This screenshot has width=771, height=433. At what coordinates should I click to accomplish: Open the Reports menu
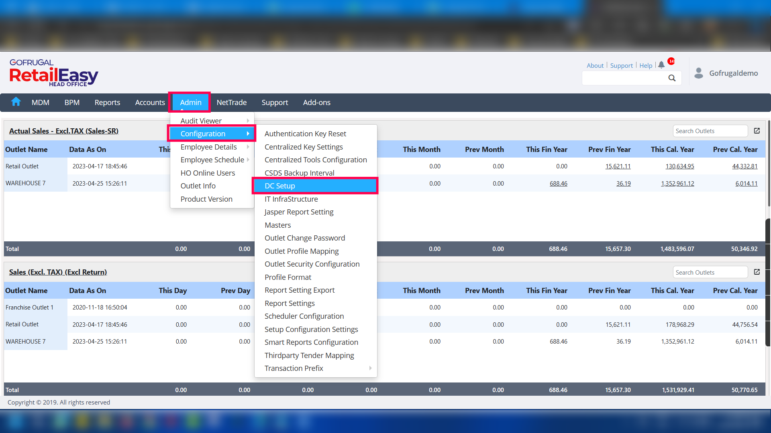point(107,102)
